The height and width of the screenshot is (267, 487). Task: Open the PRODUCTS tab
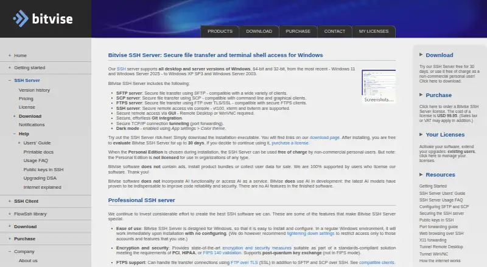point(220,32)
